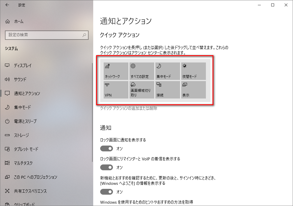Click the VPN quick action tile
The height and width of the screenshot is (206, 293).
coord(116,90)
